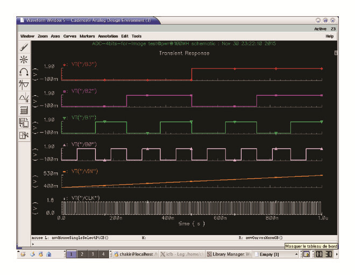
Task: Click the stacked windows switch-mode icon
Action: pyautogui.click(x=24, y=123)
